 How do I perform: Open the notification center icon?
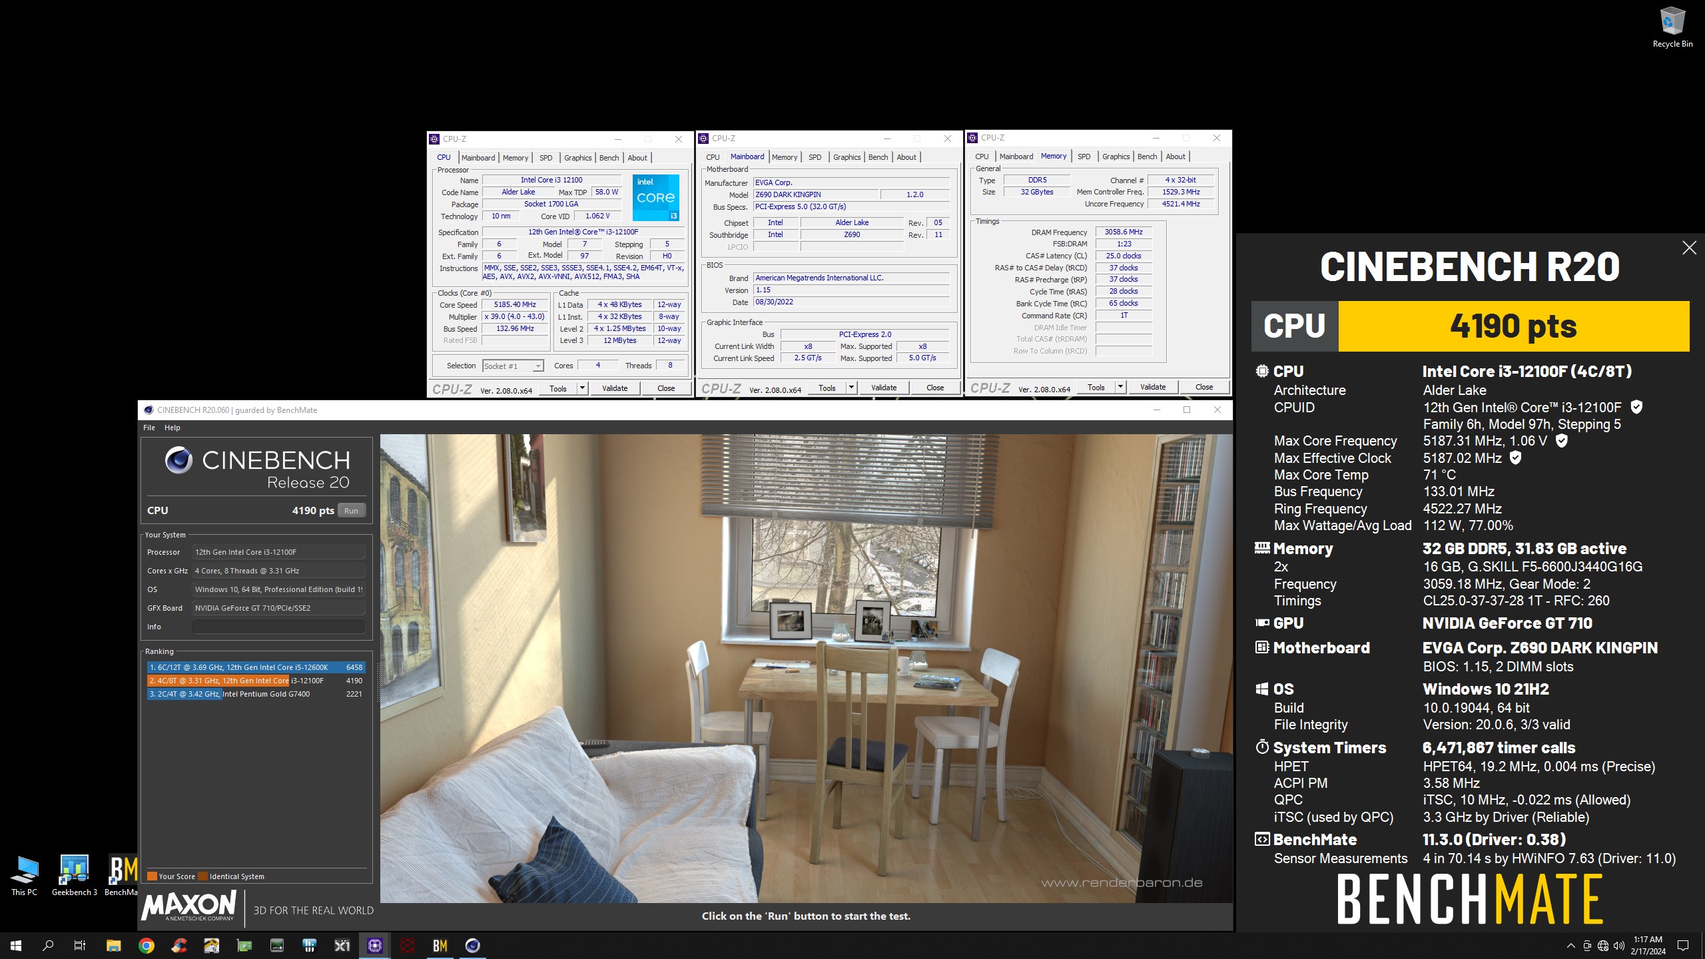1683,946
